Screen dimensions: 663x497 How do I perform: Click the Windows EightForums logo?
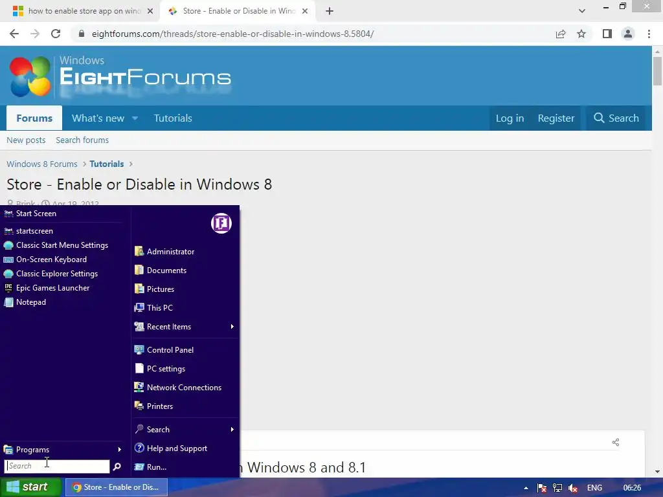120,76
